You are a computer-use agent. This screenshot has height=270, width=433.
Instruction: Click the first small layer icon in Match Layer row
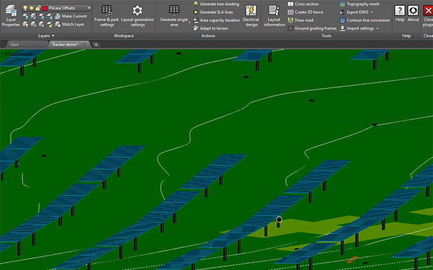tap(25, 24)
